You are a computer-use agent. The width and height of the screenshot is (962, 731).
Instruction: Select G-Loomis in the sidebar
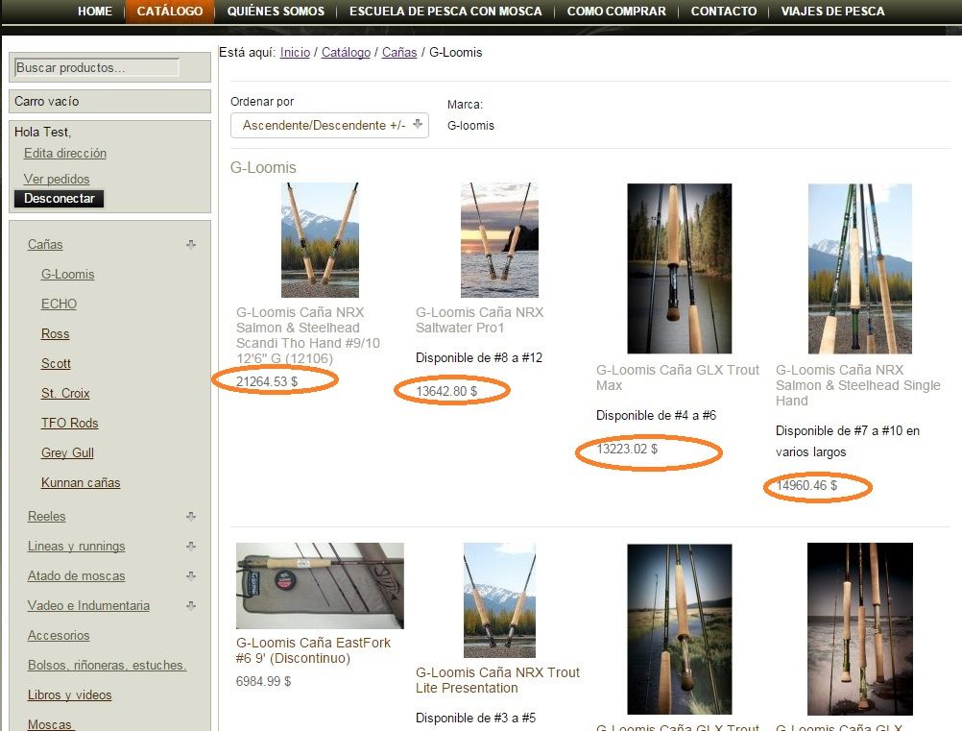[x=67, y=275]
